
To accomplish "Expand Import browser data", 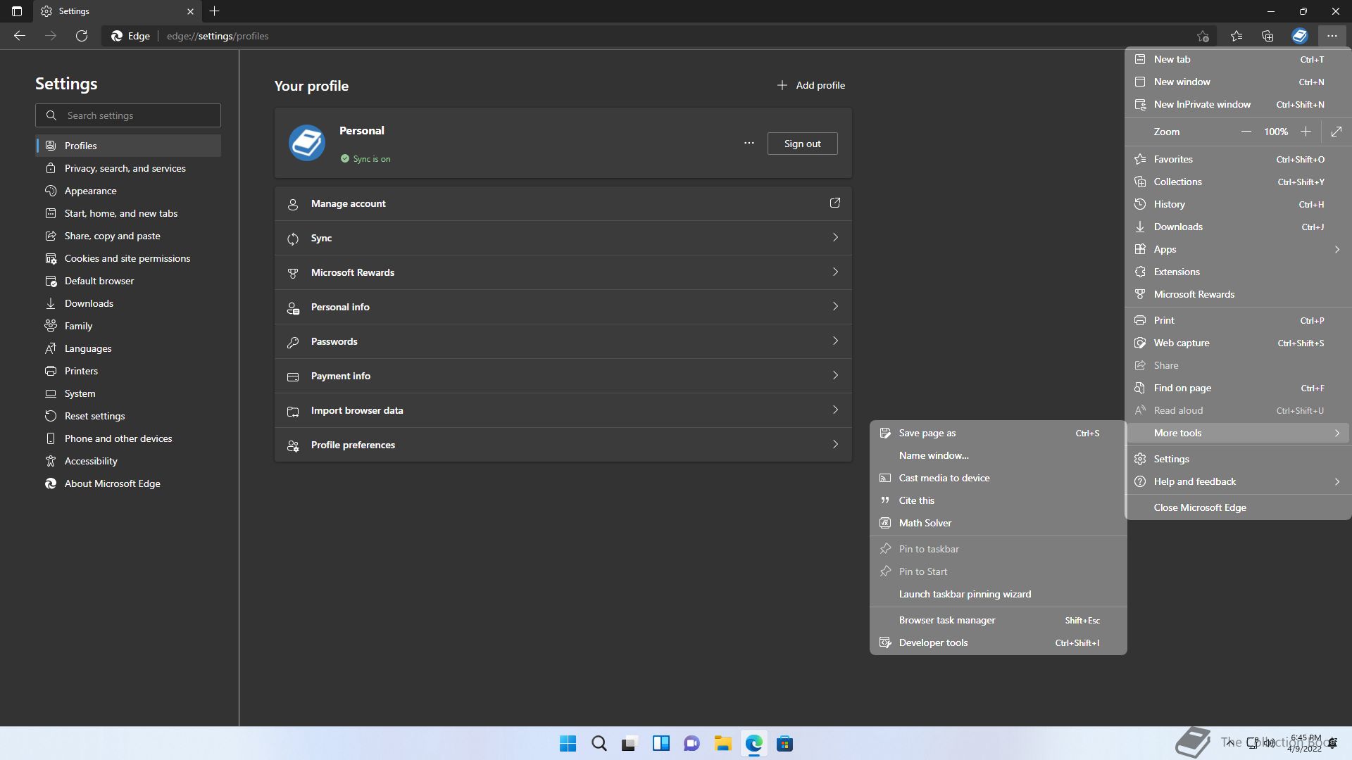I will pyautogui.click(x=563, y=410).
